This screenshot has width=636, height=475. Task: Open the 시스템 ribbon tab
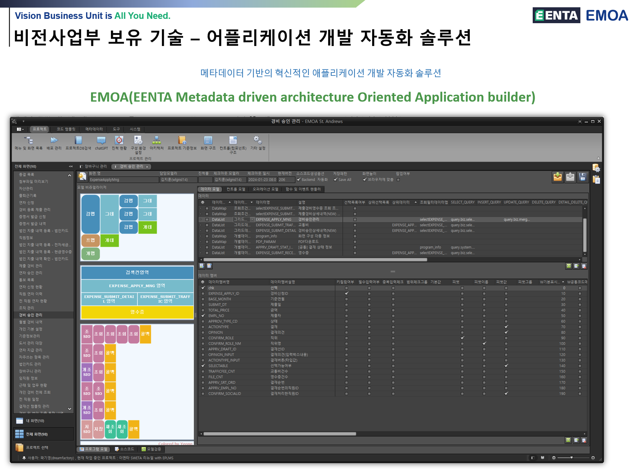point(135,129)
